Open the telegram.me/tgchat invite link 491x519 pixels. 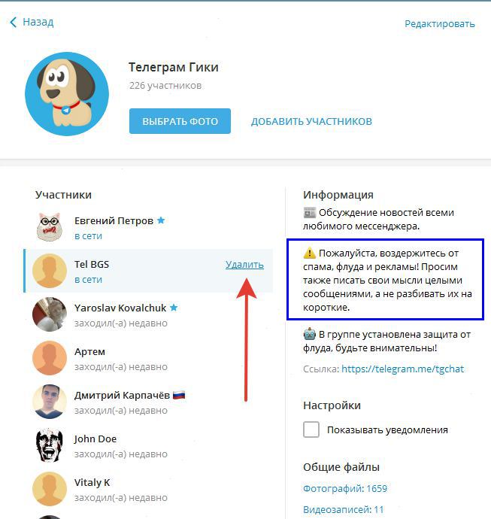[x=403, y=369]
